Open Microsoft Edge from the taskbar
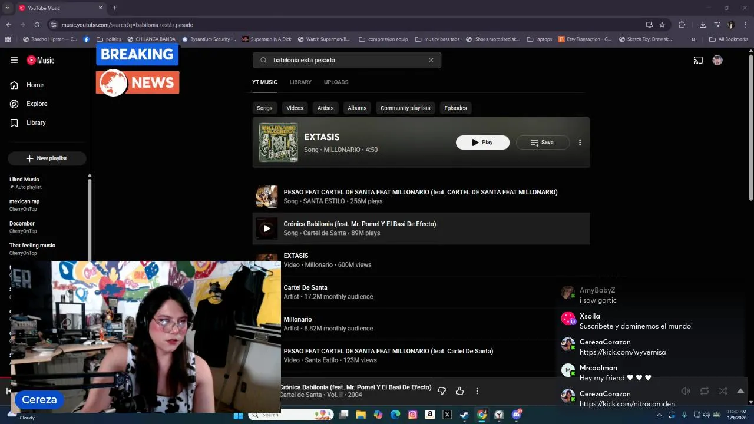Image resolution: width=754 pixels, height=424 pixels. [x=395, y=415]
